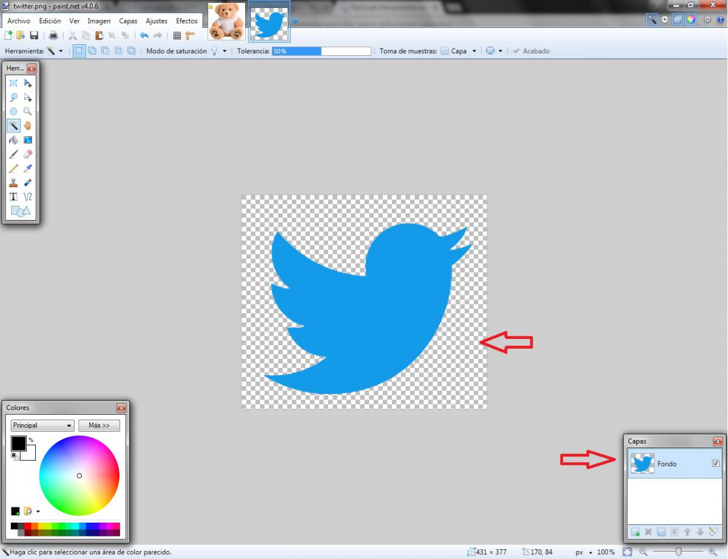
Task: Select the Ellipse Select tool
Action: click(13, 112)
